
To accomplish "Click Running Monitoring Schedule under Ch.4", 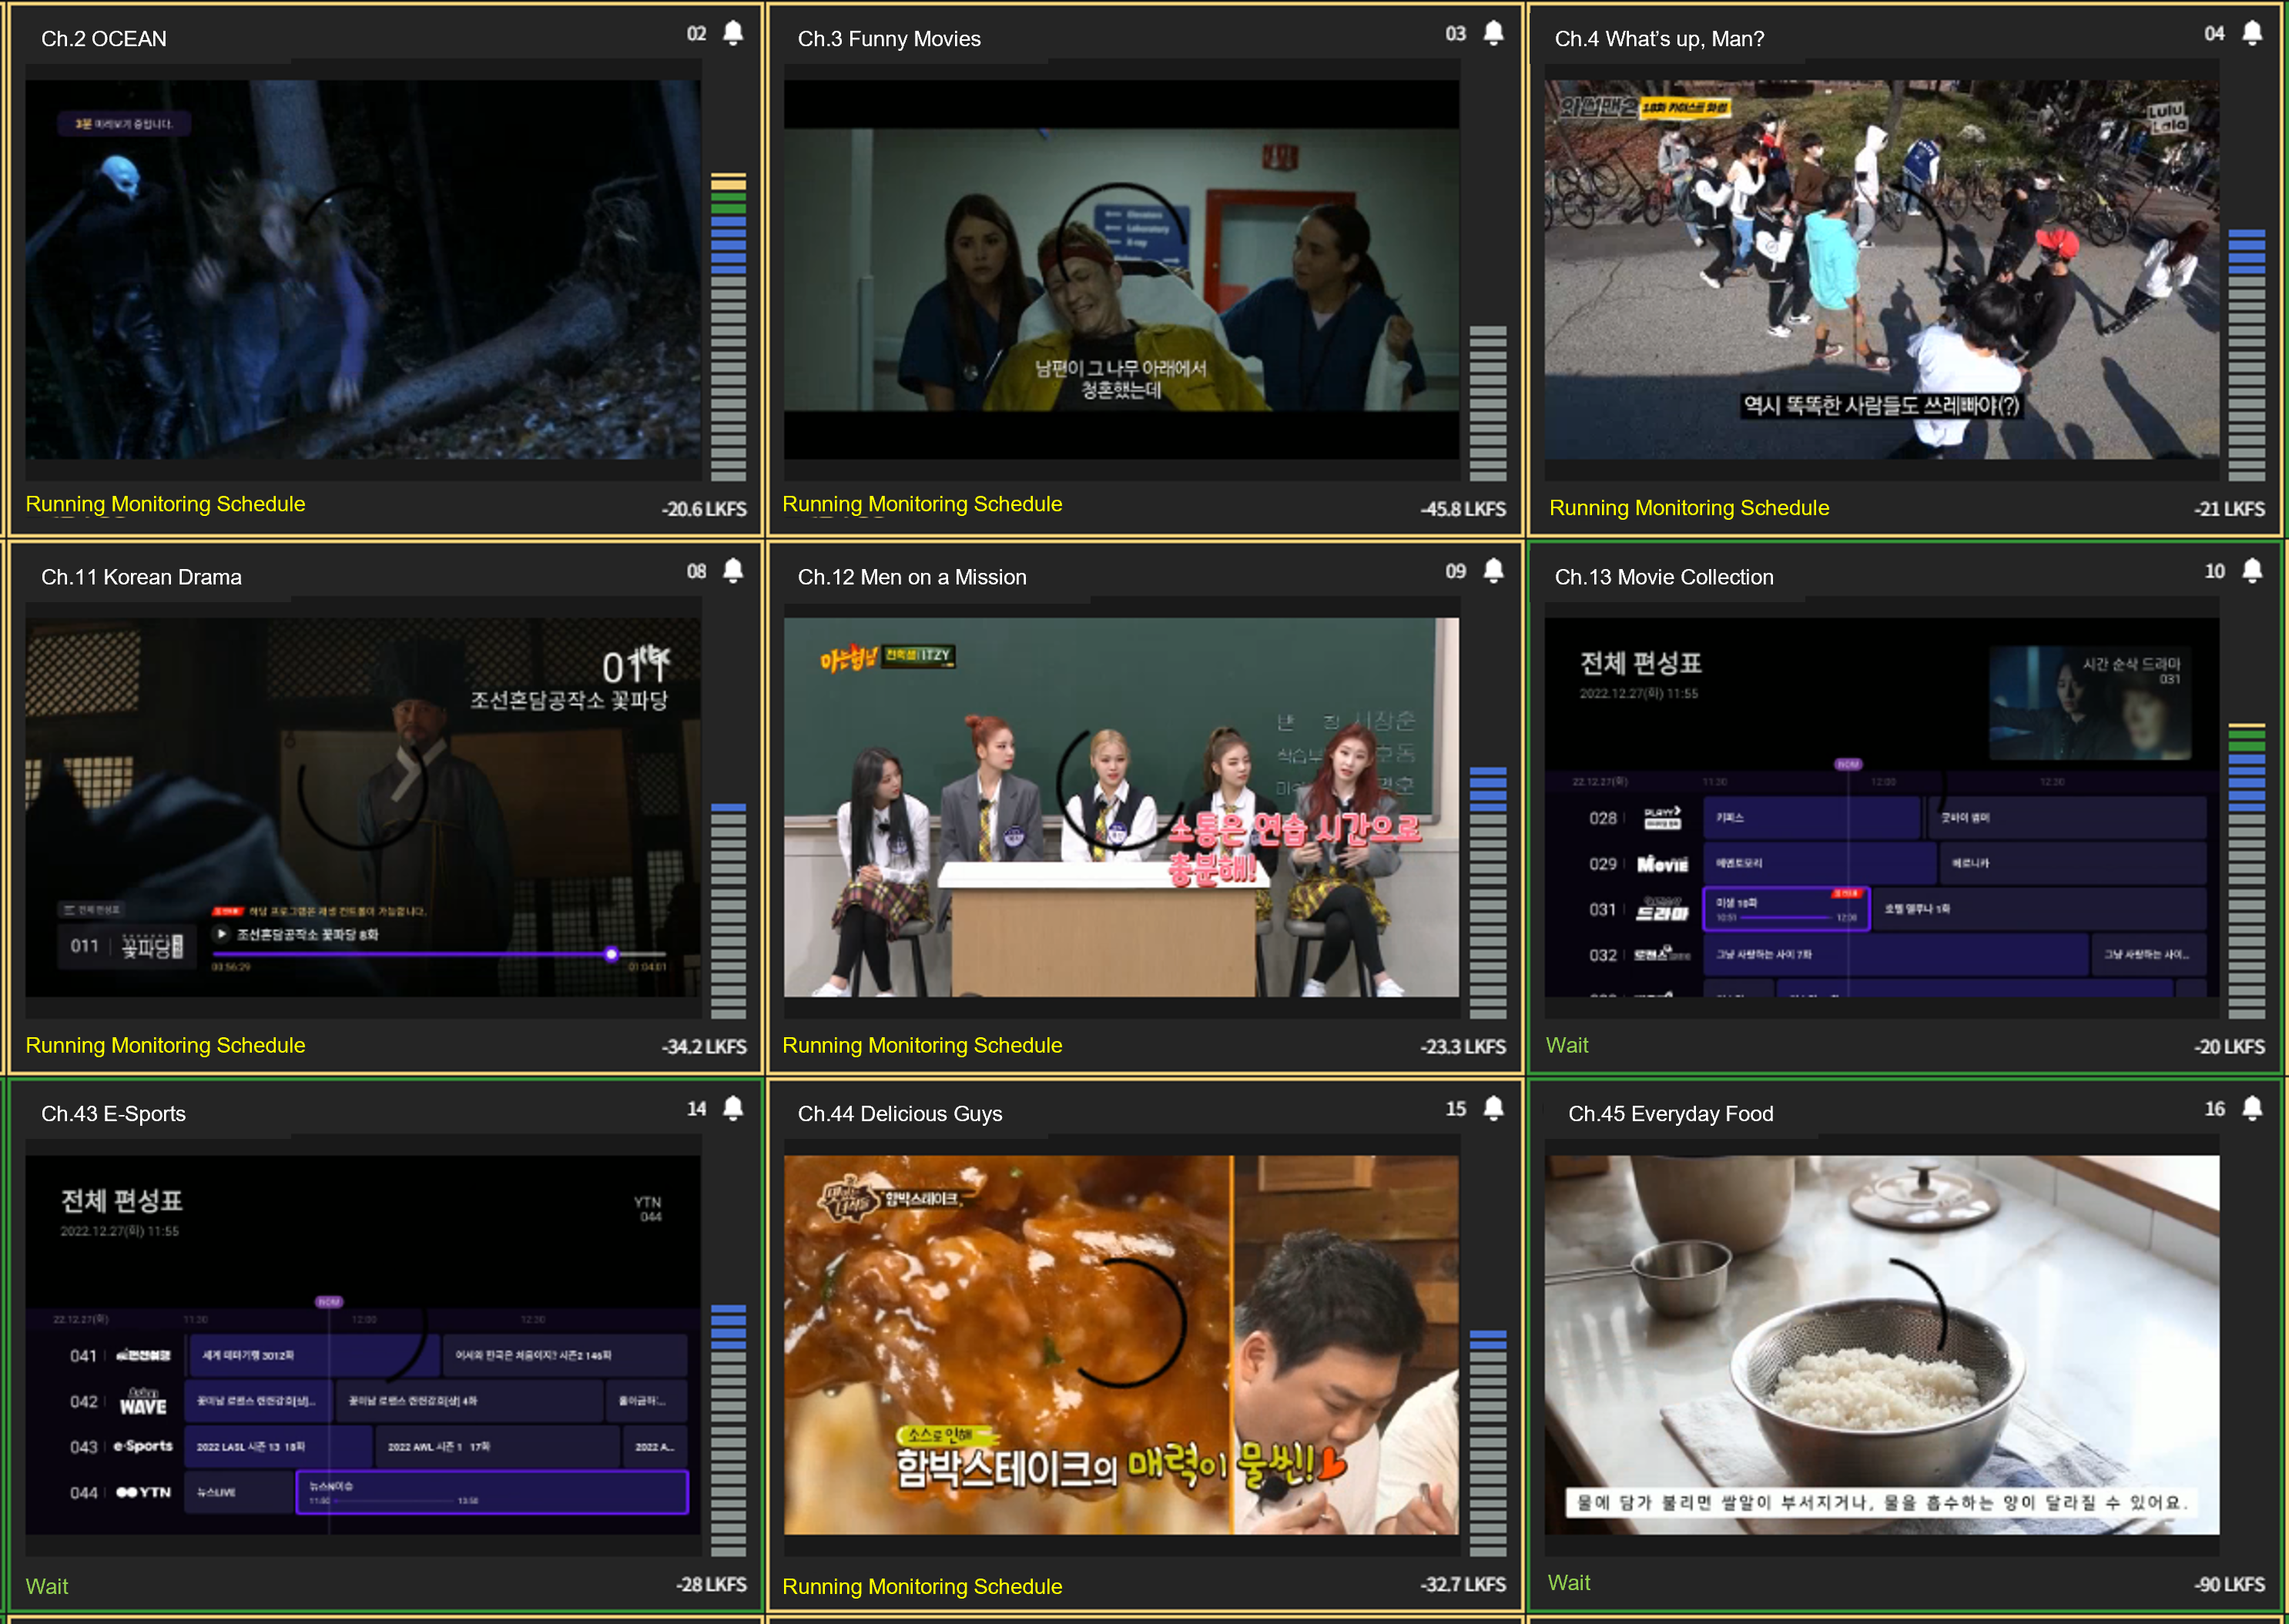I will [1689, 508].
